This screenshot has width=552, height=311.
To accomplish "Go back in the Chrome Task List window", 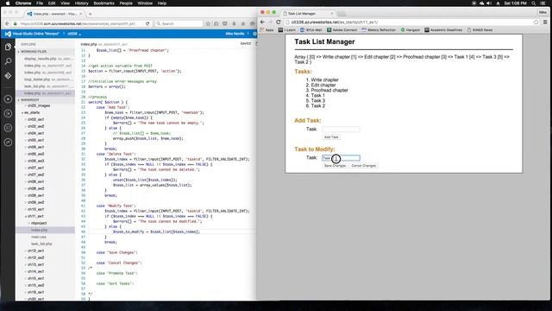I will pos(262,22).
